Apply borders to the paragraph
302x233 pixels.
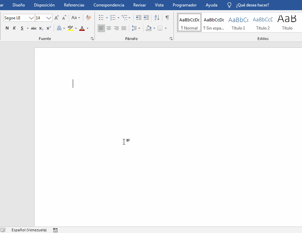tap(160, 28)
